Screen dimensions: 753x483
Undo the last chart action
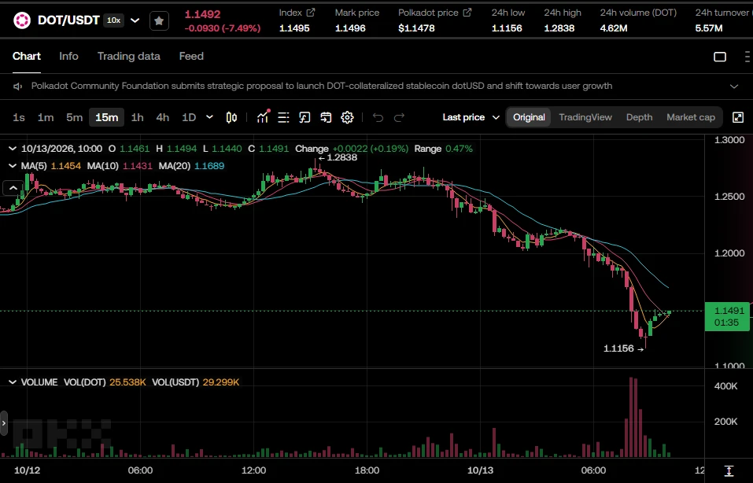pos(378,117)
